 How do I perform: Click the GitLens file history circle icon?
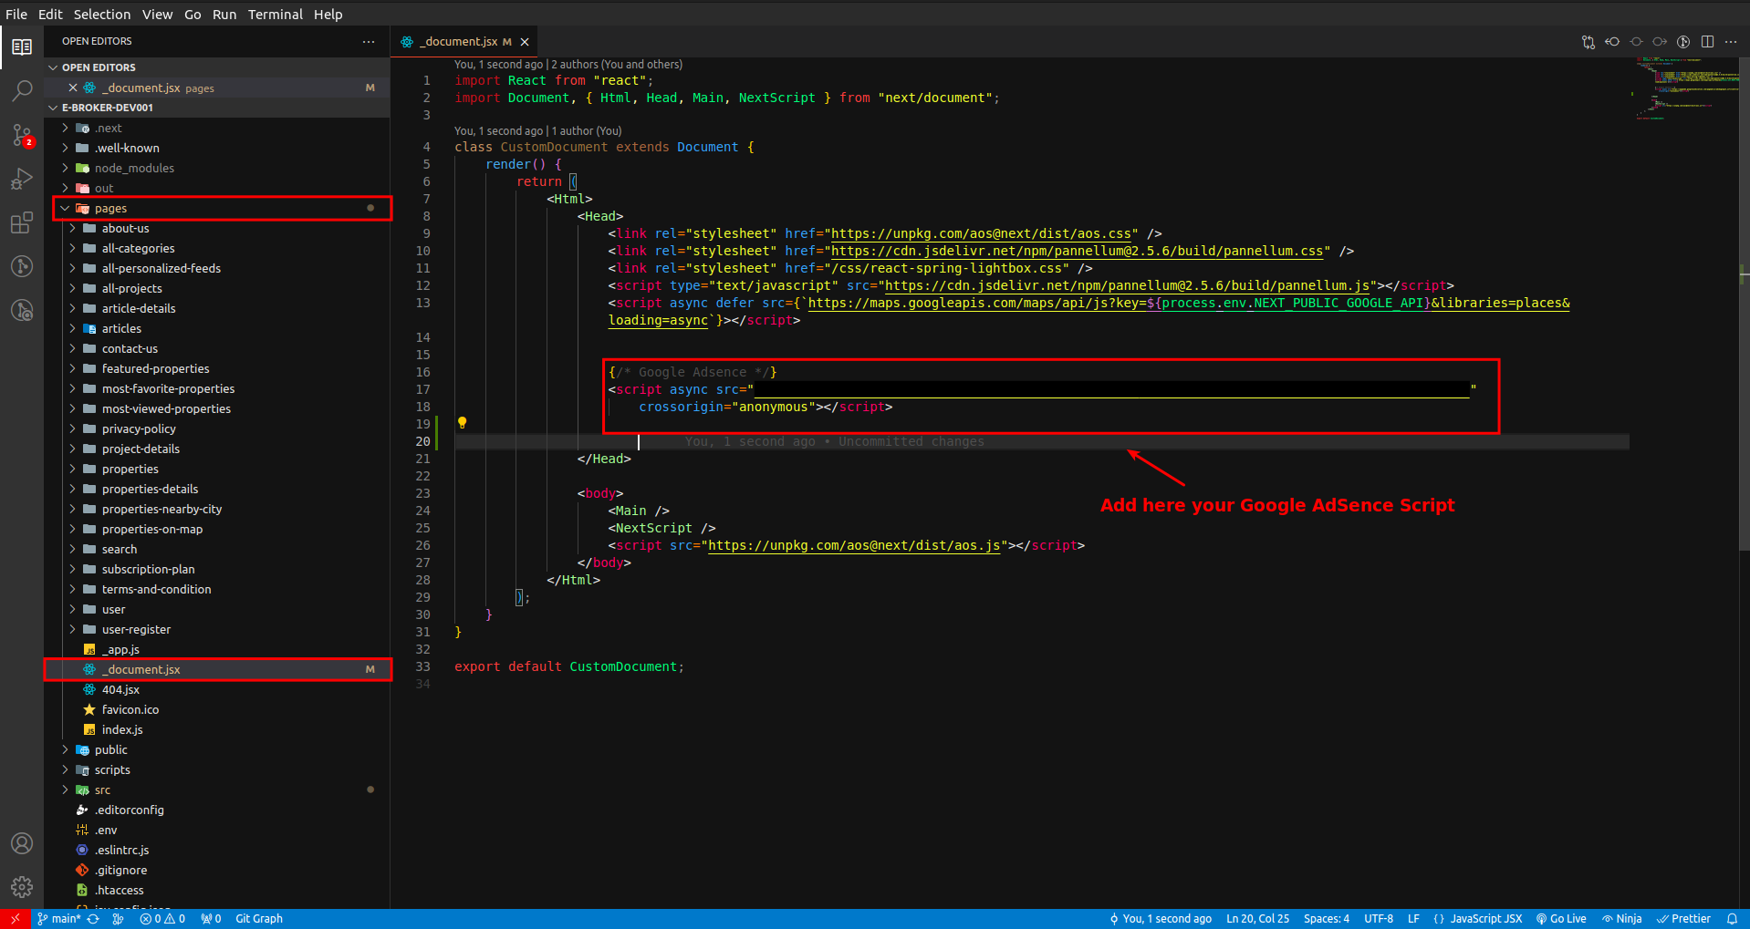(1683, 42)
